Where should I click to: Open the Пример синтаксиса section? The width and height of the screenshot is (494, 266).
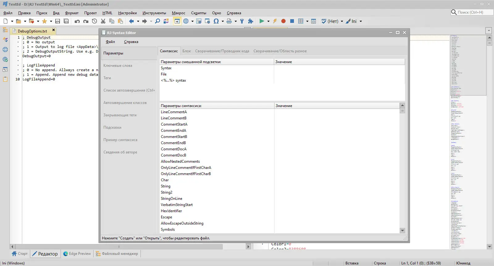[x=129, y=140]
